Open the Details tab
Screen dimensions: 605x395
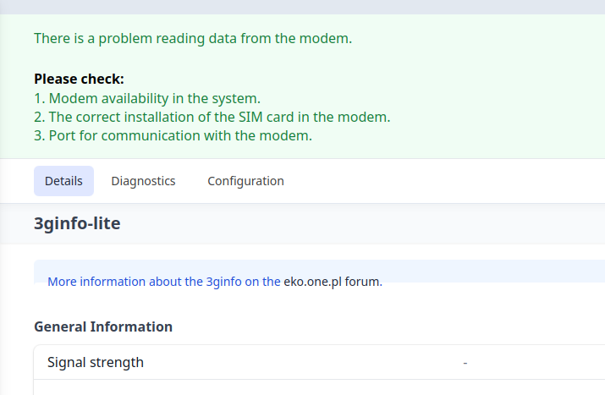(63, 181)
